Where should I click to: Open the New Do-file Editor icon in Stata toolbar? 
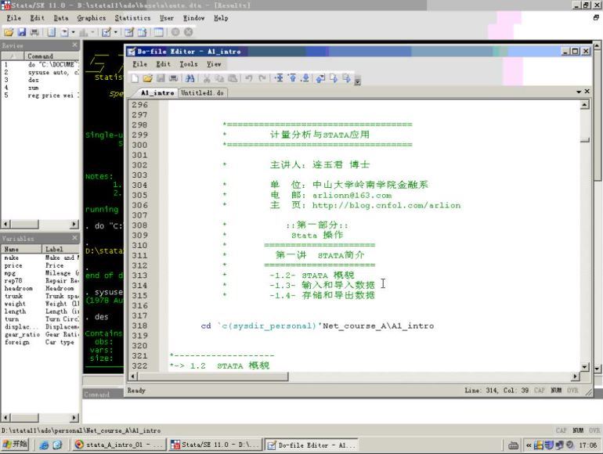click(x=107, y=32)
